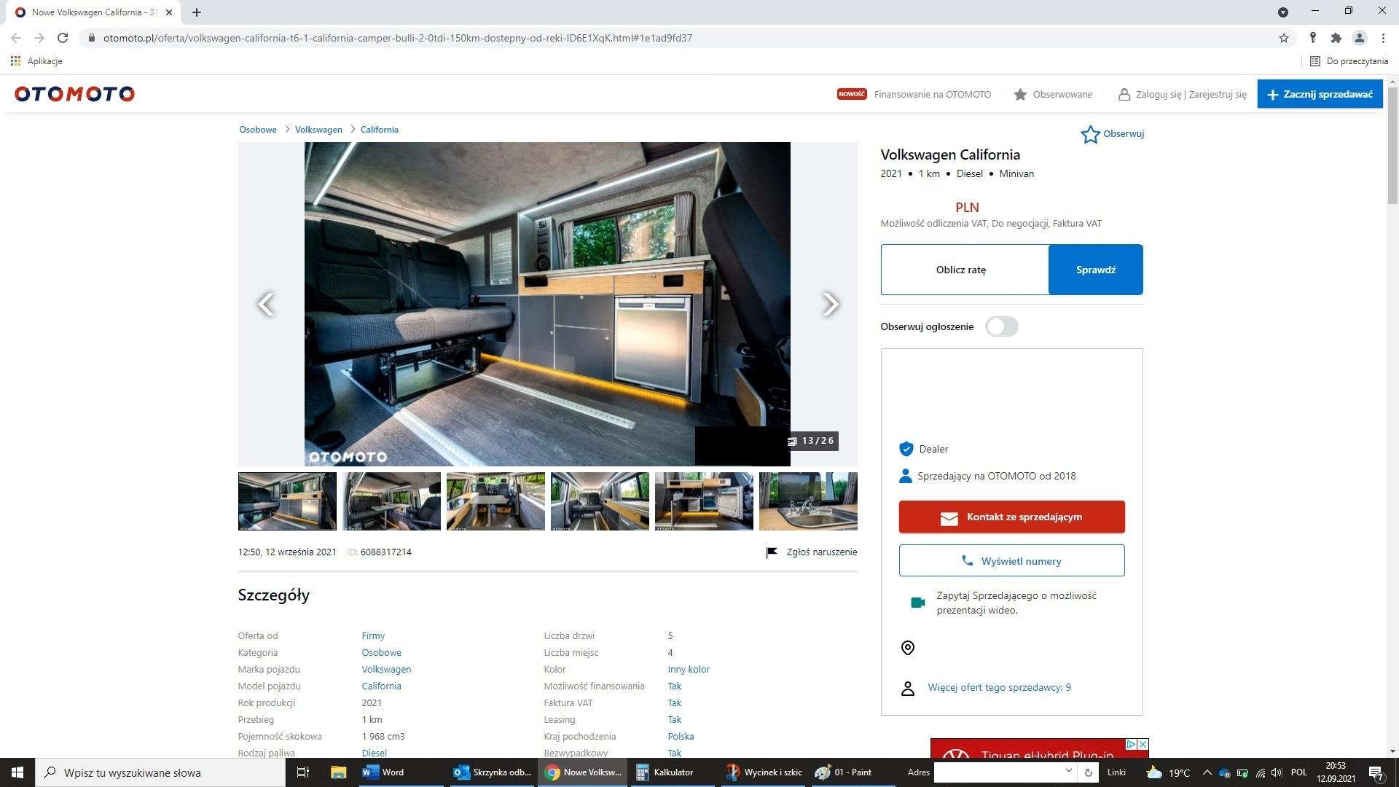Open the Volkswagen breadcrumb

(x=318, y=130)
